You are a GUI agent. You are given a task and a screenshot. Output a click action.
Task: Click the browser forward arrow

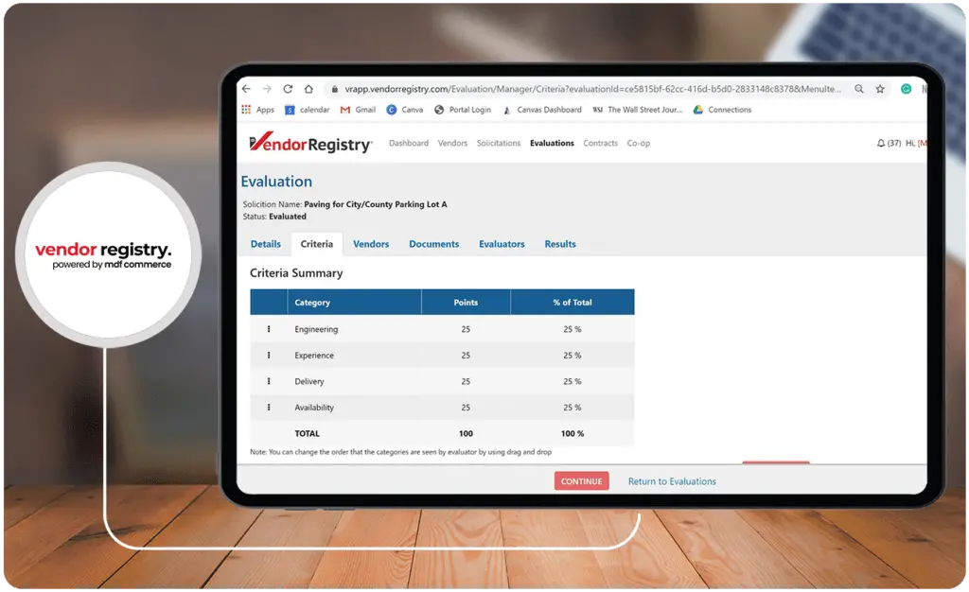tap(267, 89)
